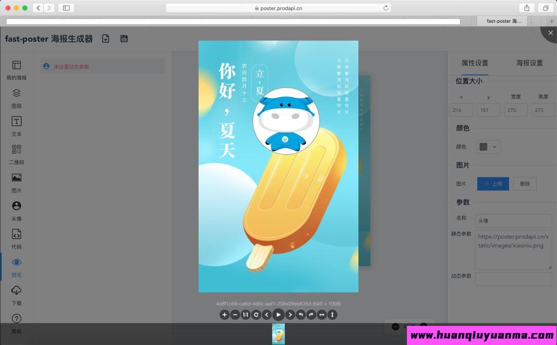The width and height of the screenshot is (557, 345).
Task: Go to next image in viewer
Action: coord(290,315)
